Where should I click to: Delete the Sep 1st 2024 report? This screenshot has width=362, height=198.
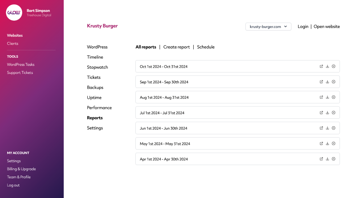pyautogui.click(x=334, y=82)
